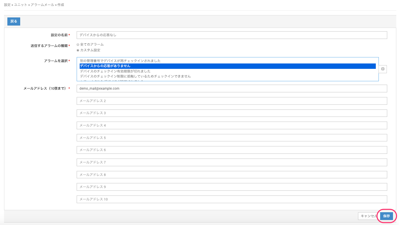This screenshot has height=225, width=399.
Task: Choose 別の管理番号でデバイスが再チェックインされました in alarm list
Action: (120, 61)
